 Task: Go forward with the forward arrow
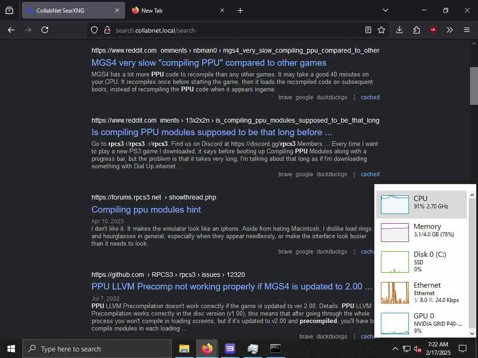point(28,30)
